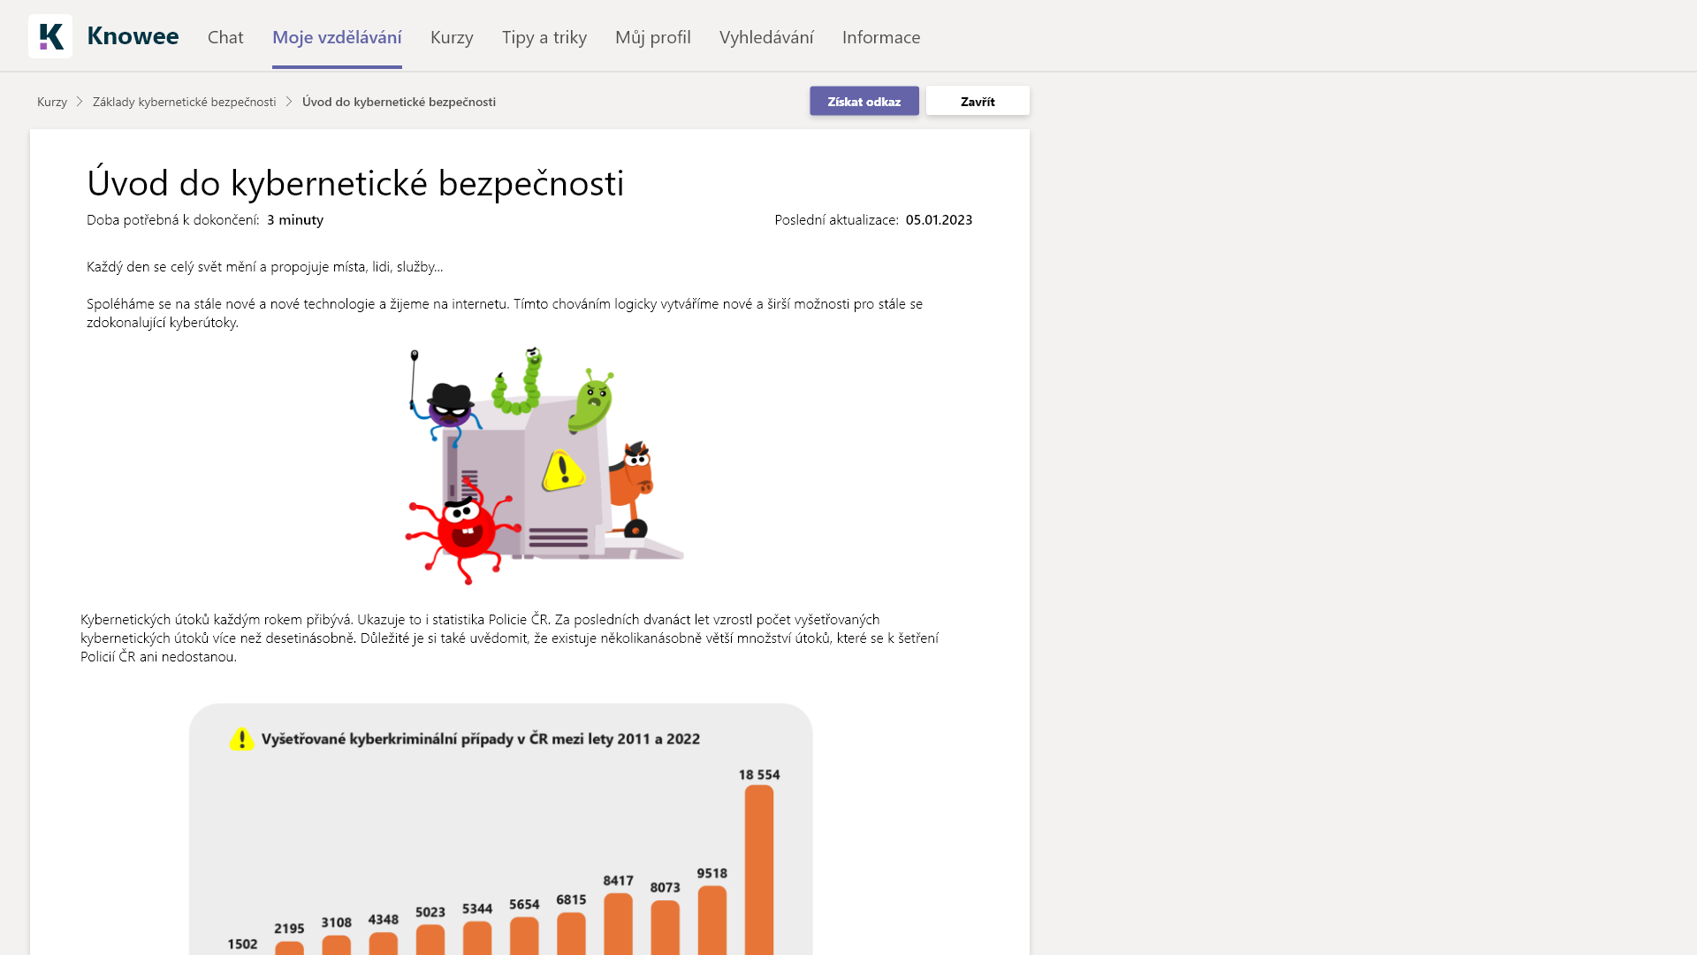Click the chevron before Úvod do kybernetické bezpečnosti
The height and width of the screenshot is (955, 1697).
click(289, 102)
